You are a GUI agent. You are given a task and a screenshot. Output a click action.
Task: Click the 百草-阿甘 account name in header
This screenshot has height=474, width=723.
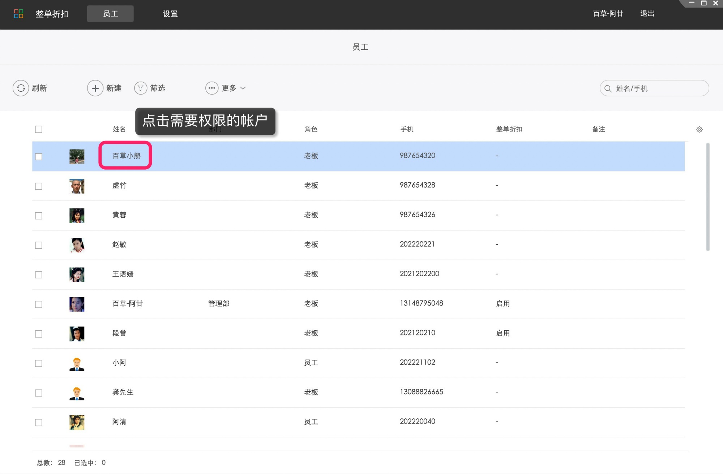pyautogui.click(x=608, y=13)
